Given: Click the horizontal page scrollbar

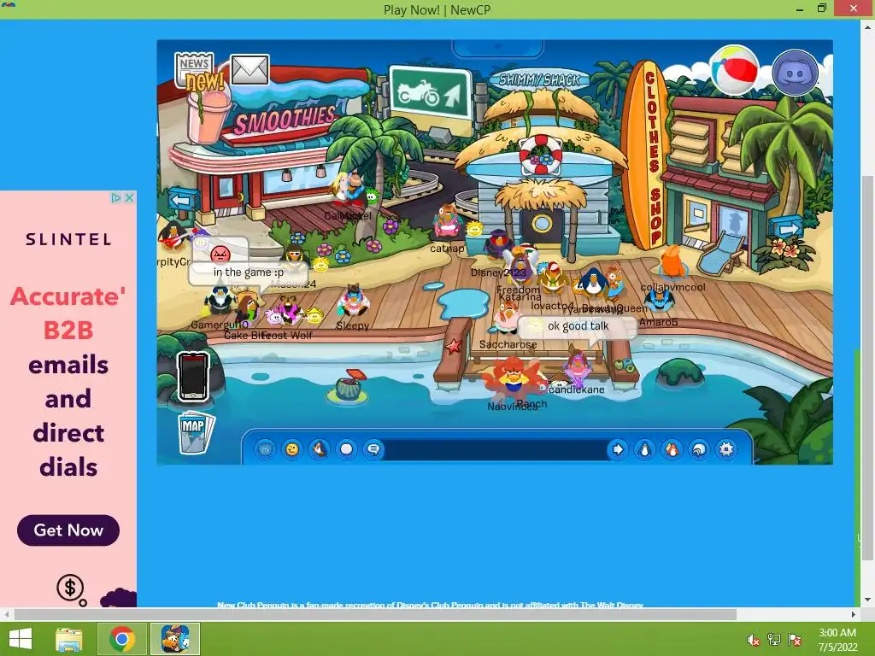Looking at the screenshot, I should 375,614.
